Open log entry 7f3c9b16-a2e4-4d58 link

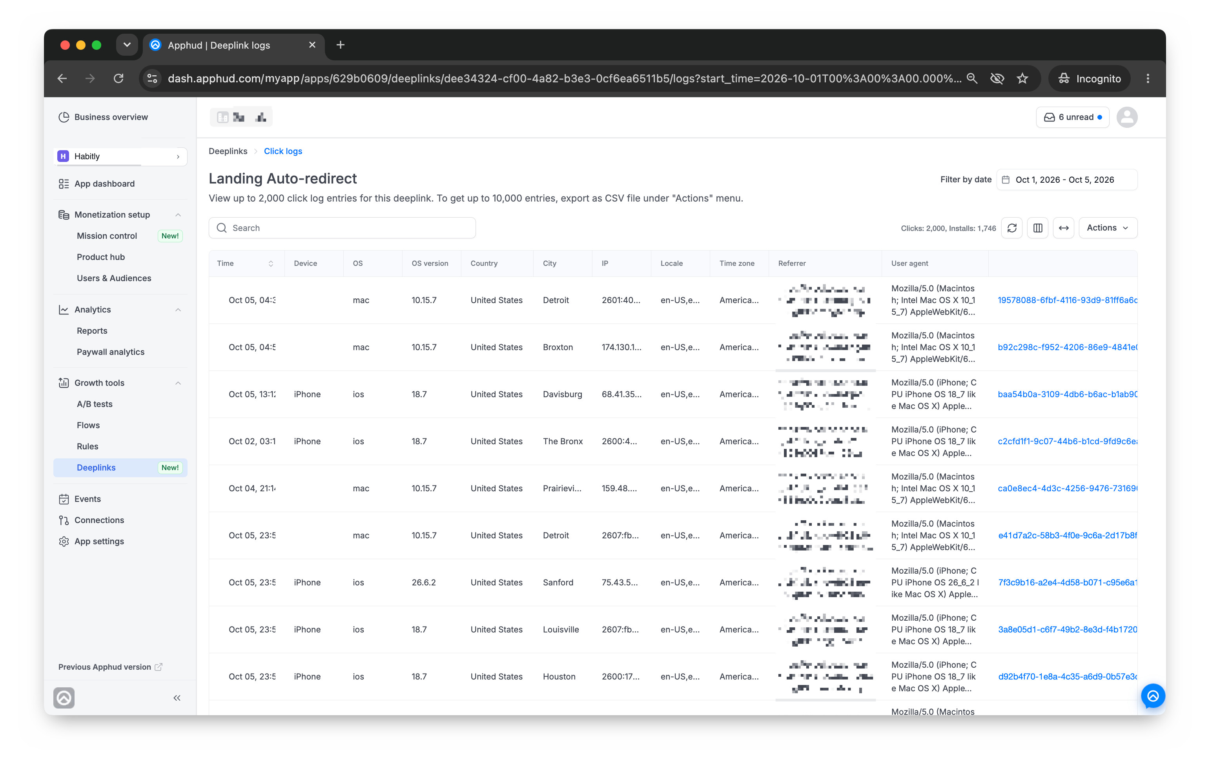tap(1067, 583)
